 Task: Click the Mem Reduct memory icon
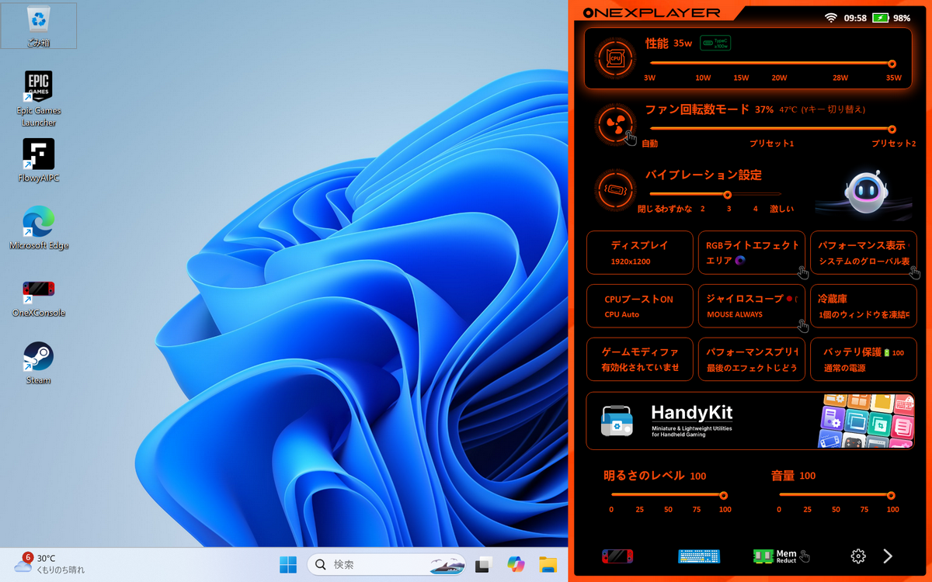pyautogui.click(x=775, y=556)
